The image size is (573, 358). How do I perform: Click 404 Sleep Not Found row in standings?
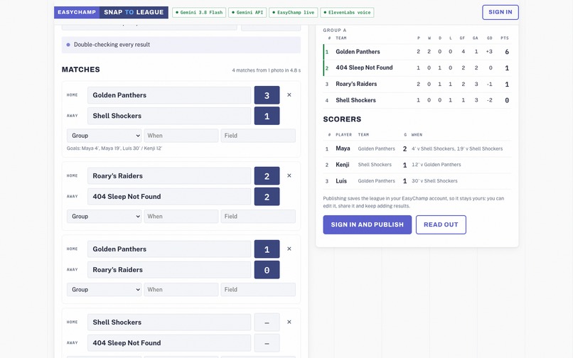click(417, 68)
